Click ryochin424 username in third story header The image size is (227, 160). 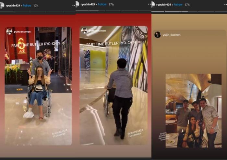[164, 5]
